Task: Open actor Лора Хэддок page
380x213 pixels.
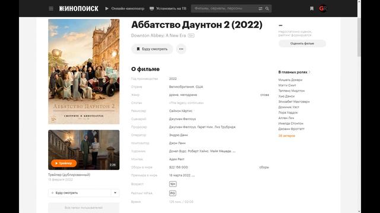Action: (x=288, y=112)
